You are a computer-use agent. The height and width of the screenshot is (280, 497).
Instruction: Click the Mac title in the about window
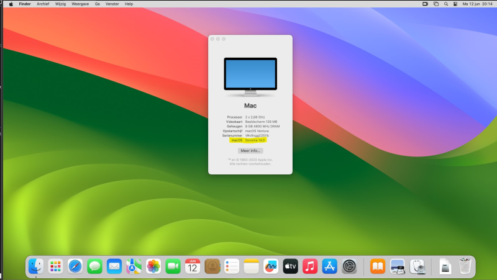click(250, 106)
